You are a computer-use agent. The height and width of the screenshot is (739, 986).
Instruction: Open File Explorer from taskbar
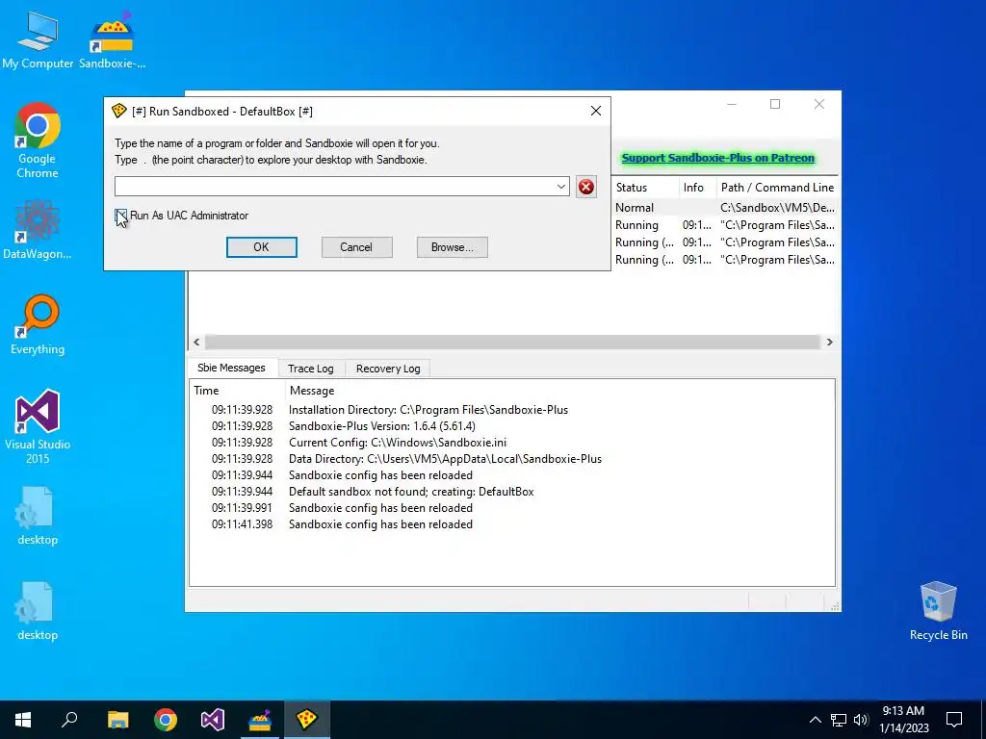(117, 720)
